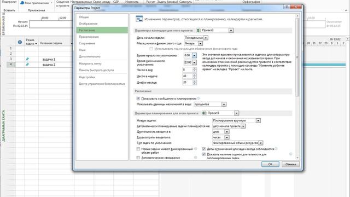Viewport: 350px width, 197px height.
Task: Click the Отмена button
Action: 290,164
